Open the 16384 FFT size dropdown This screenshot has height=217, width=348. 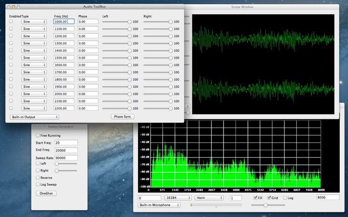point(177,198)
